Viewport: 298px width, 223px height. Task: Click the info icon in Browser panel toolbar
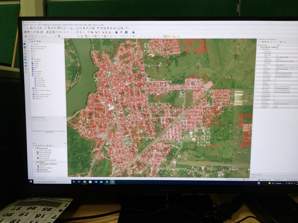tap(40, 41)
